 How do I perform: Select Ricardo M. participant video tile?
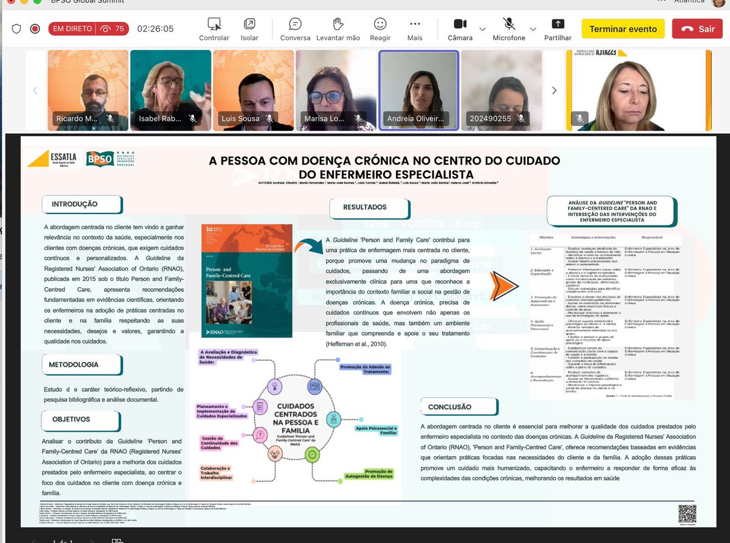coord(88,90)
